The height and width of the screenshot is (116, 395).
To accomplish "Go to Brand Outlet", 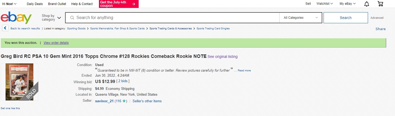I will point(57,4).
